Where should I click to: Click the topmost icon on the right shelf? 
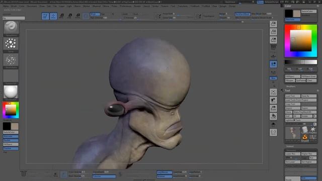tap(273, 24)
